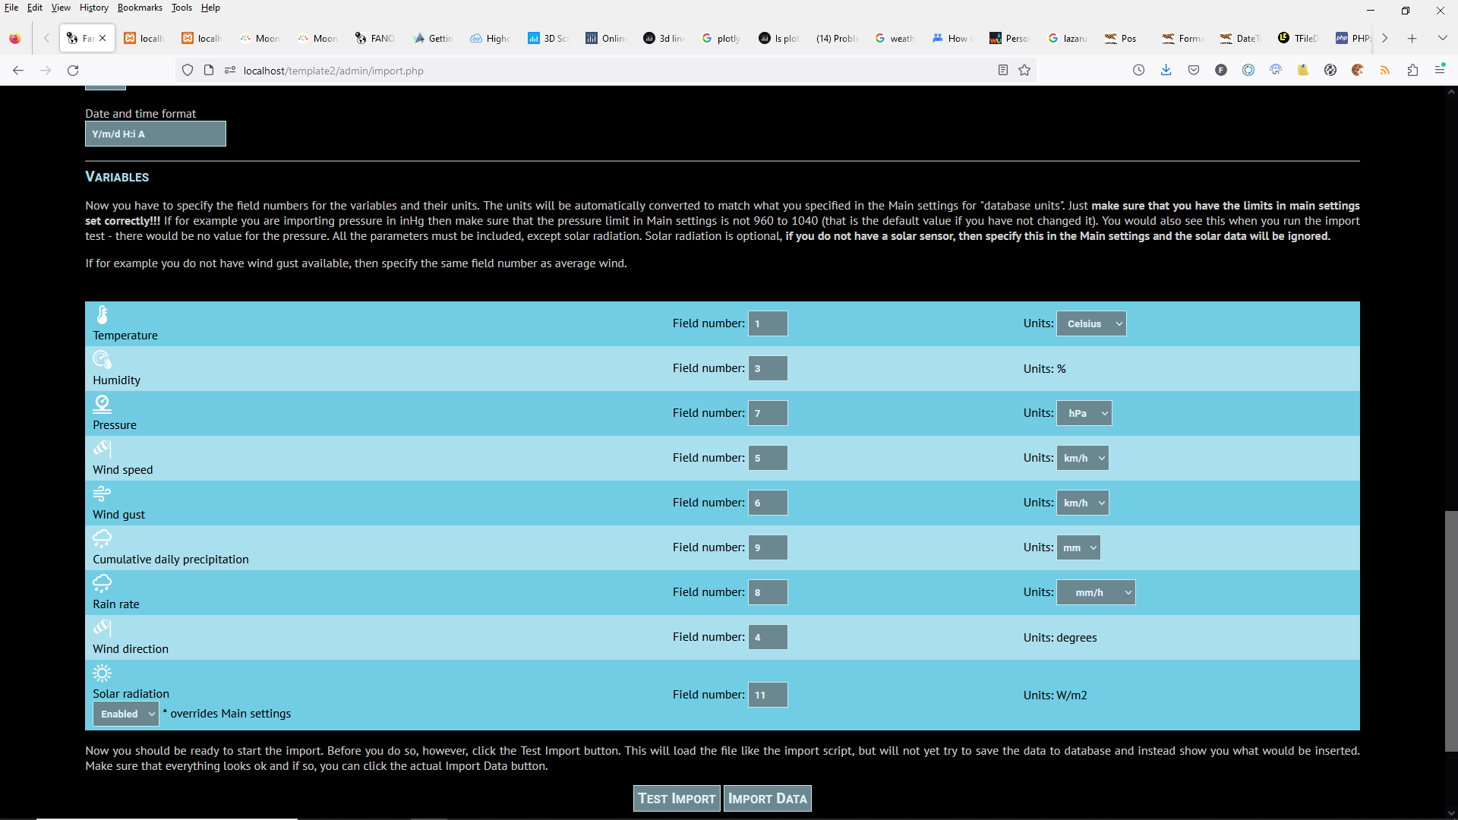Open the History menu

[93, 8]
